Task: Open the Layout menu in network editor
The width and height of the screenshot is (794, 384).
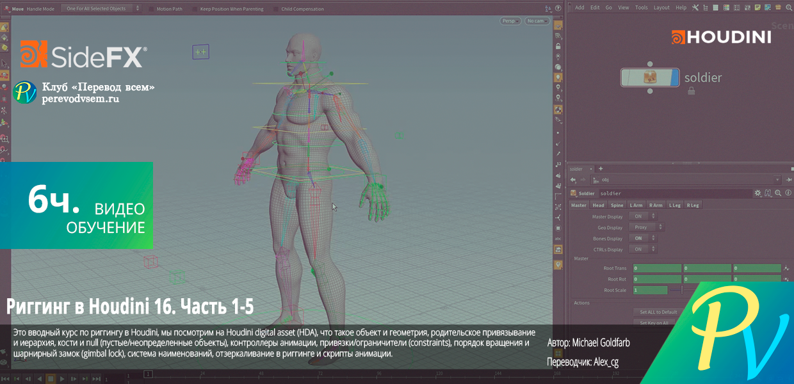Action: (x=661, y=8)
